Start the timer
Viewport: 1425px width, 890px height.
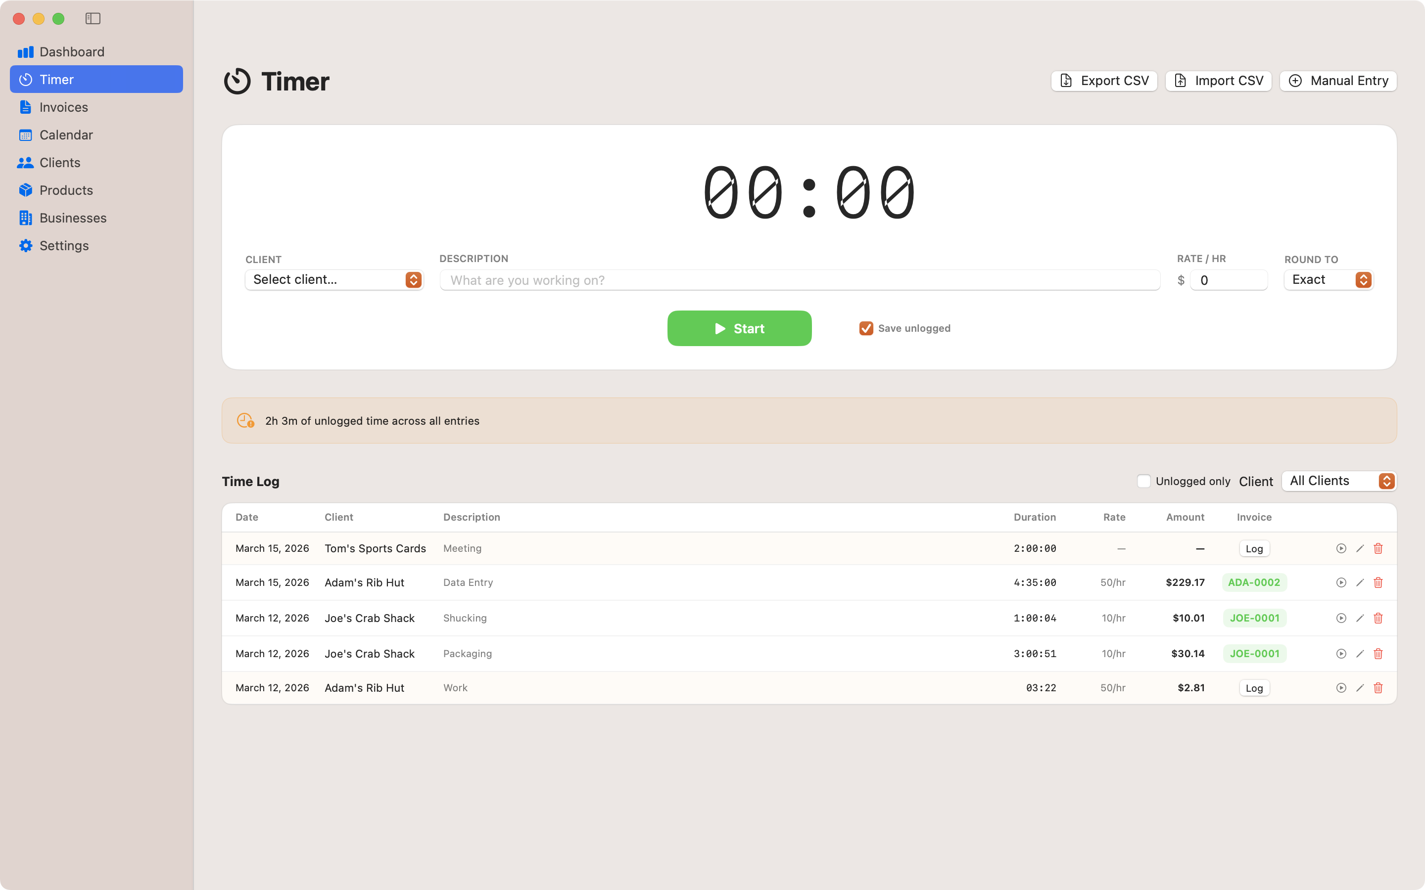[x=739, y=328]
